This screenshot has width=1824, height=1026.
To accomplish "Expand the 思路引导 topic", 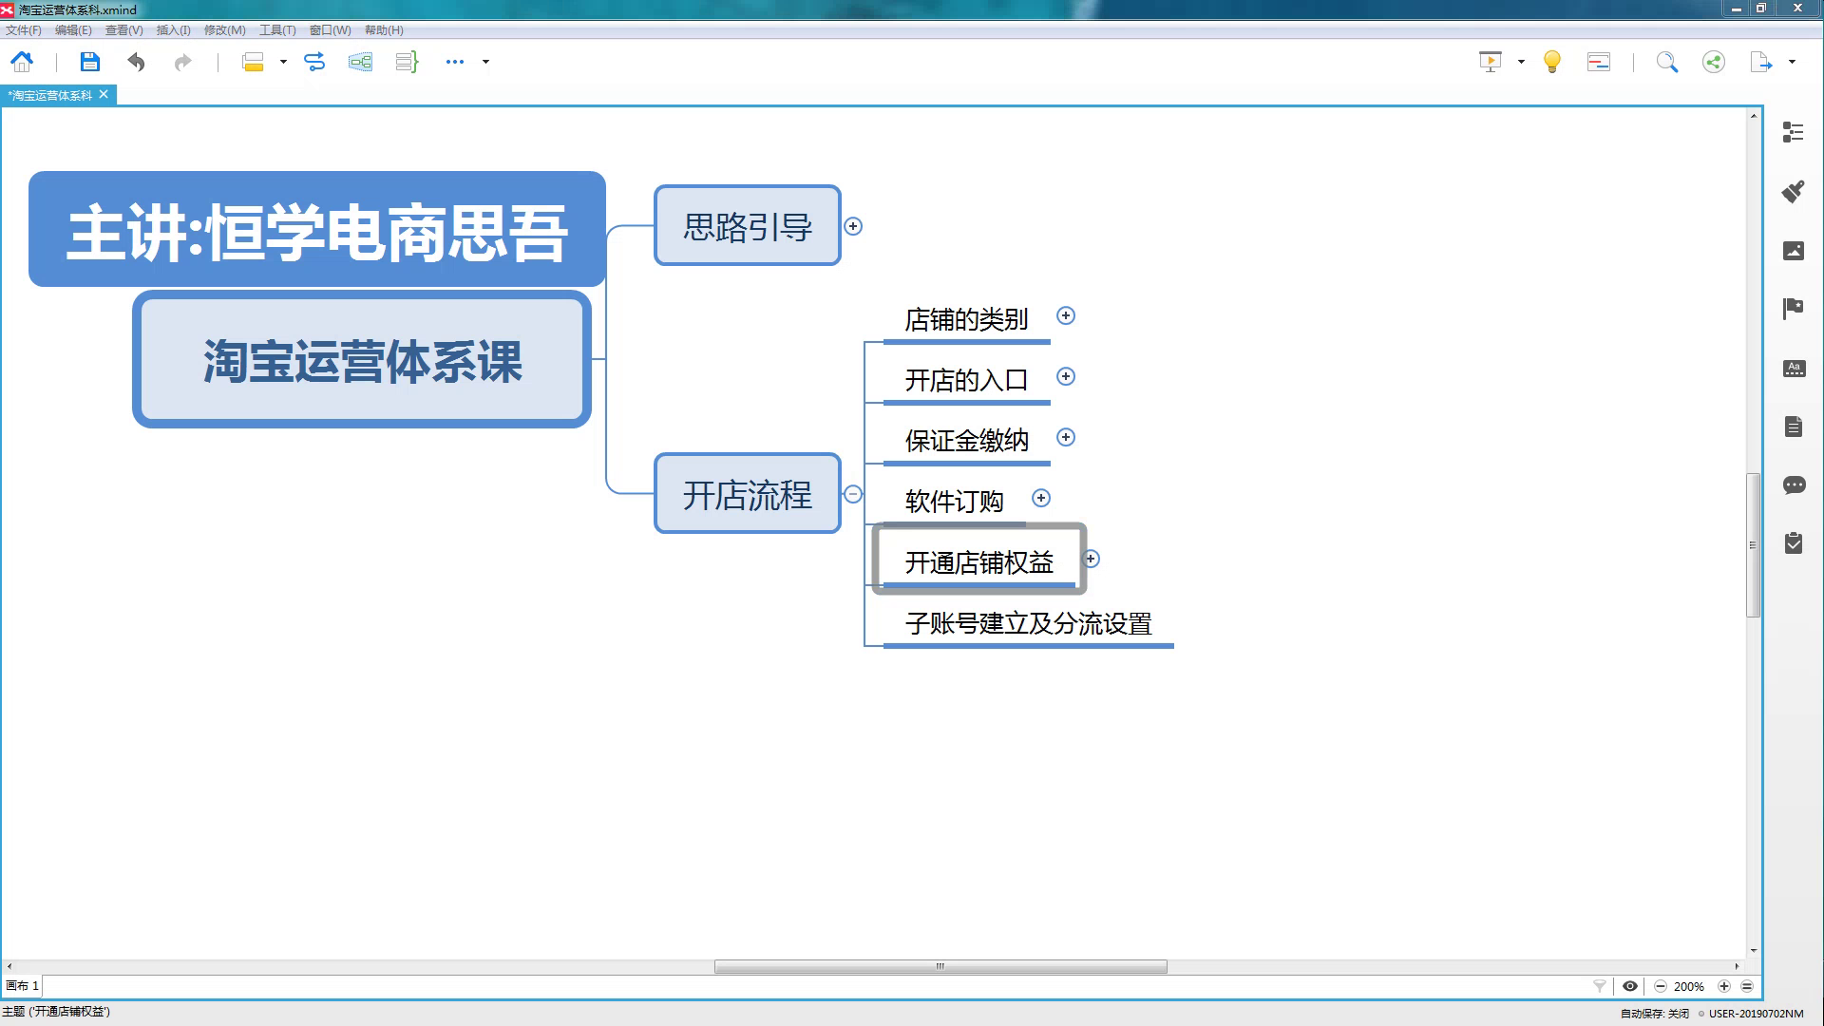I will pyautogui.click(x=853, y=226).
